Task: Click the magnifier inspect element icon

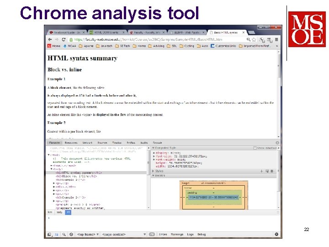Action: click(x=64, y=234)
